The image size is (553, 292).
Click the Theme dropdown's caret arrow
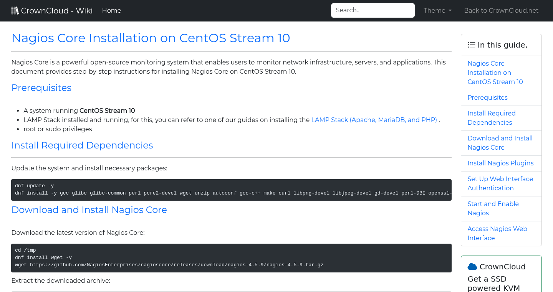click(449, 11)
